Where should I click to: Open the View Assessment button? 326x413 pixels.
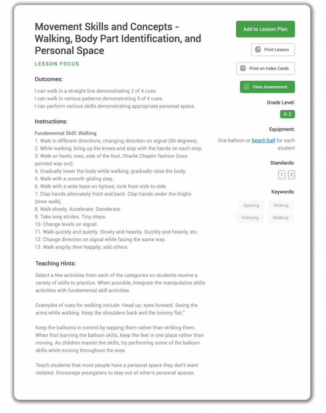click(267, 87)
